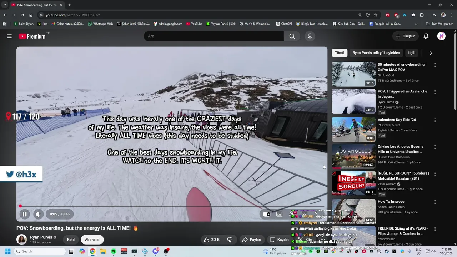Open the Windows Start menu
This screenshot has height=257, width=457.
click(7, 251)
